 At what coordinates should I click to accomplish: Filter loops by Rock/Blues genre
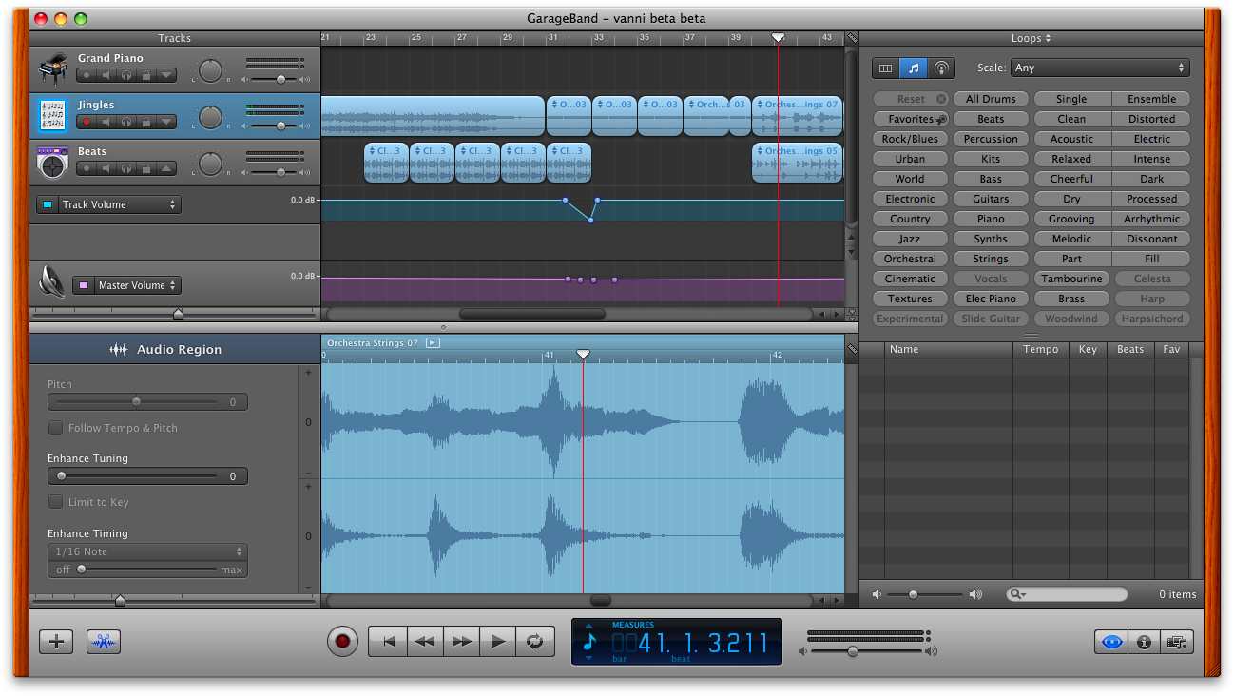pyautogui.click(x=910, y=139)
